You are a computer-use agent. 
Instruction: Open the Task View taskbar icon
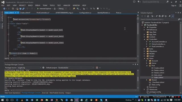(12, 100)
